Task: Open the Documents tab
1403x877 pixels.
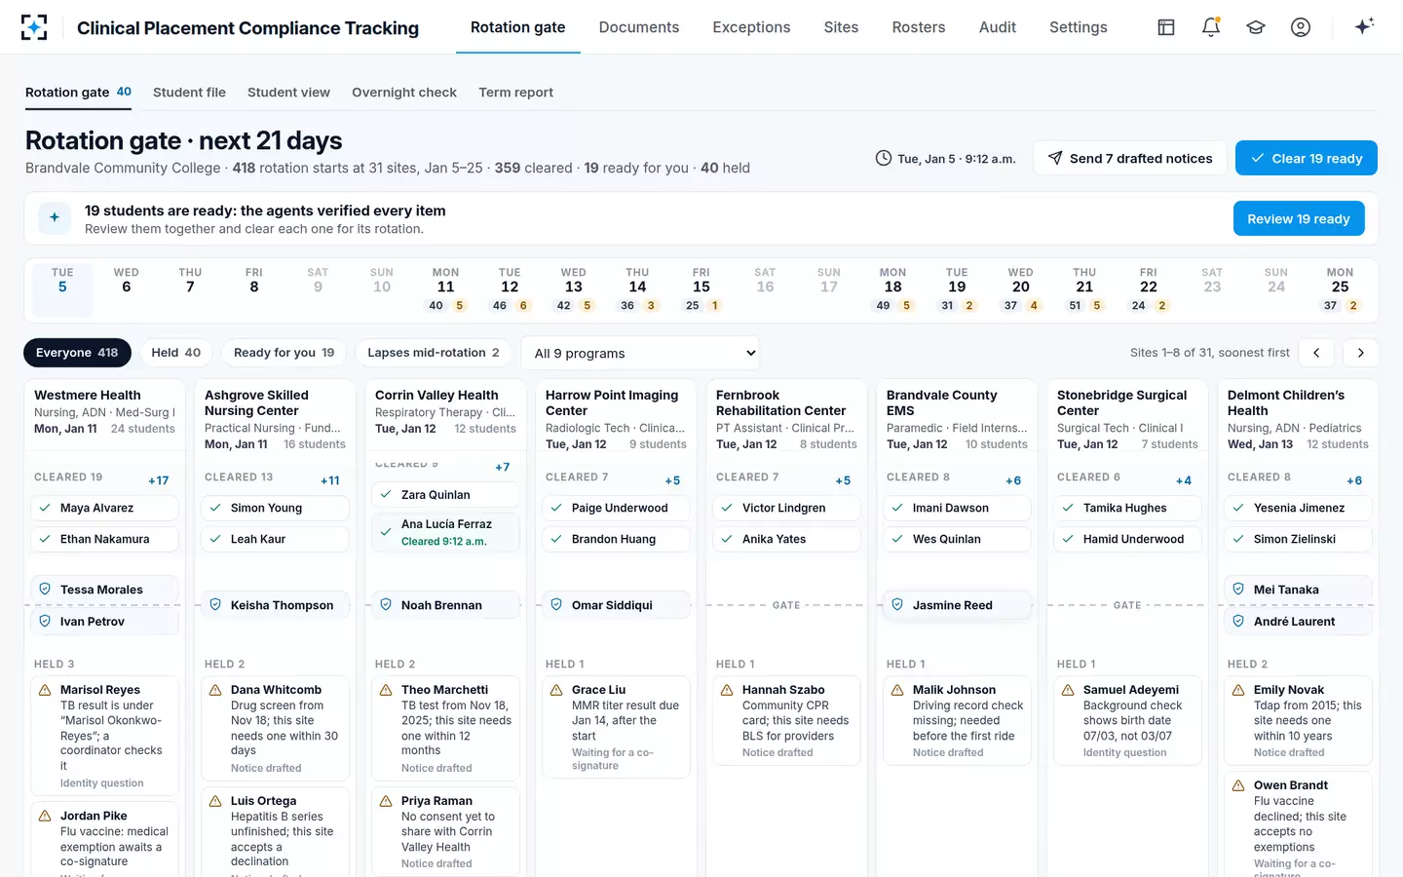Action: click(x=639, y=27)
